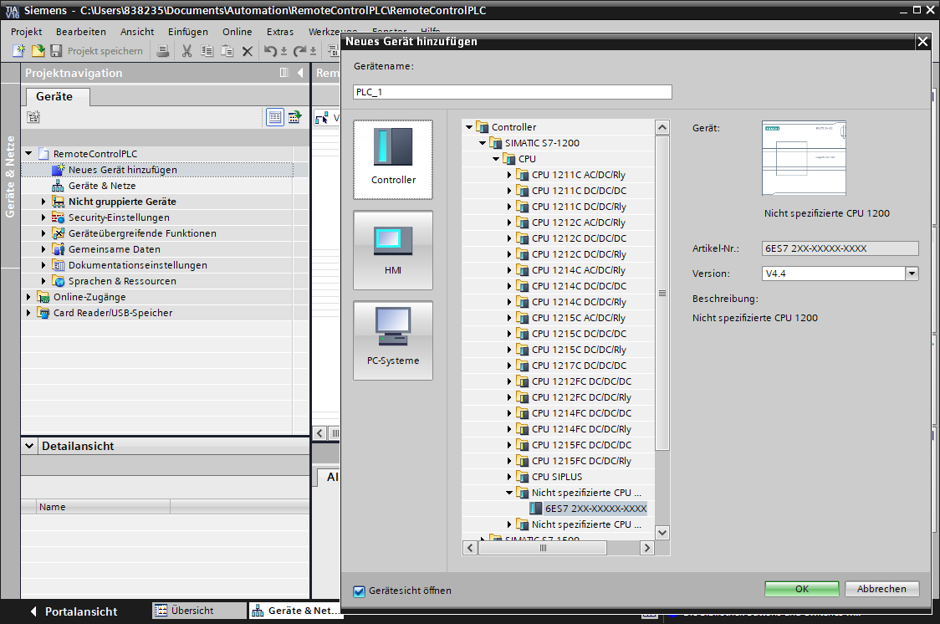The image size is (940, 624).
Task: Click the Neues Gerät hinzufügen tree icon
Action: (x=59, y=170)
